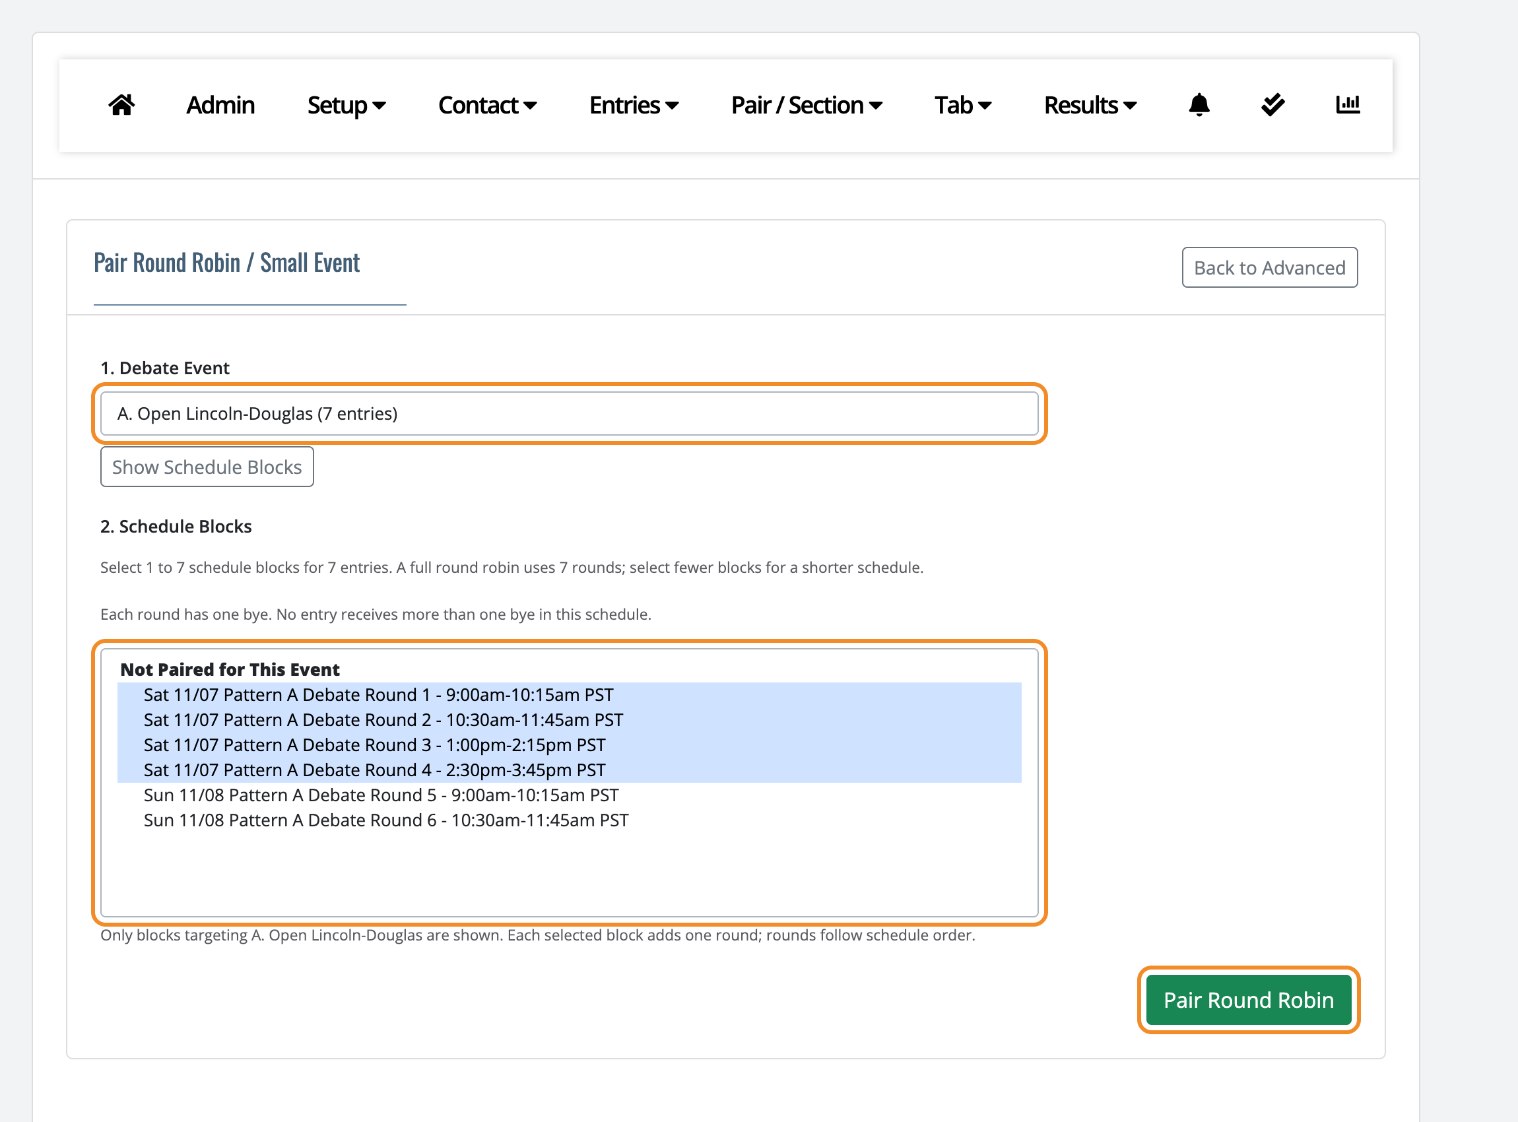Expand the Entries dropdown menu
The width and height of the screenshot is (1518, 1122).
tap(634, 106)
